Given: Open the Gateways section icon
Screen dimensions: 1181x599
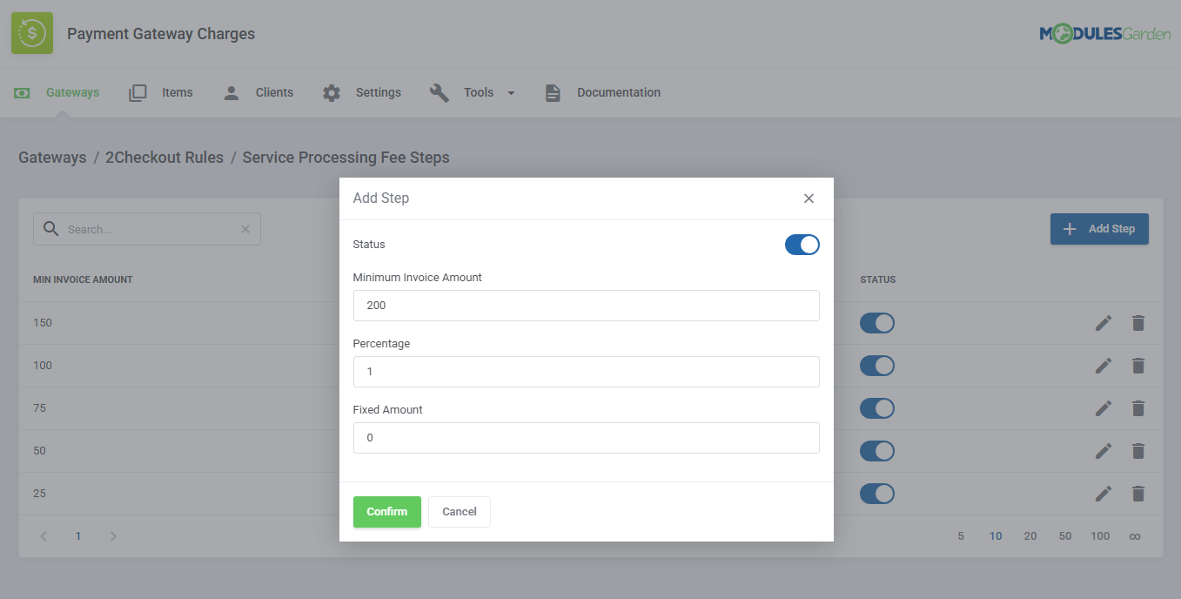Looking at the screenshot, I should tap(22, 91).
